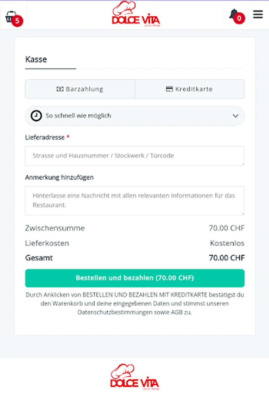Screen dimensions: 269x393
Task: Click the Bestellen und bezahlen button
Action: tap(135, 278)
